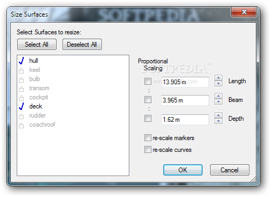Screen dimensions: 271x197
Task: Click the Select All button
Action: coord(37,45)
